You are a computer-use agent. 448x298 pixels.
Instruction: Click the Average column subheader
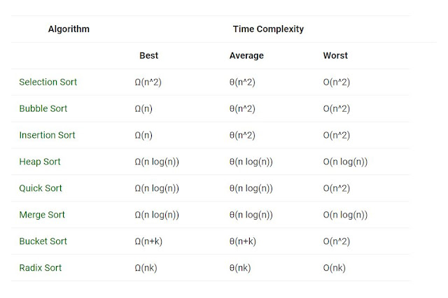(246, 55)
